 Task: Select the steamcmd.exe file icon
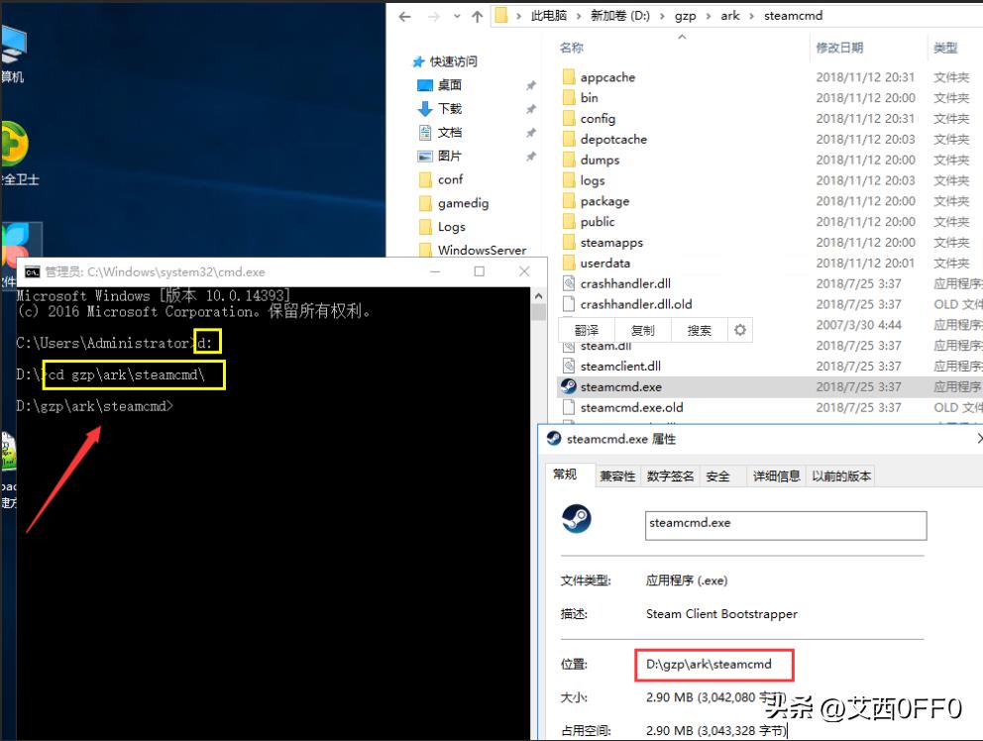point(569,386)
